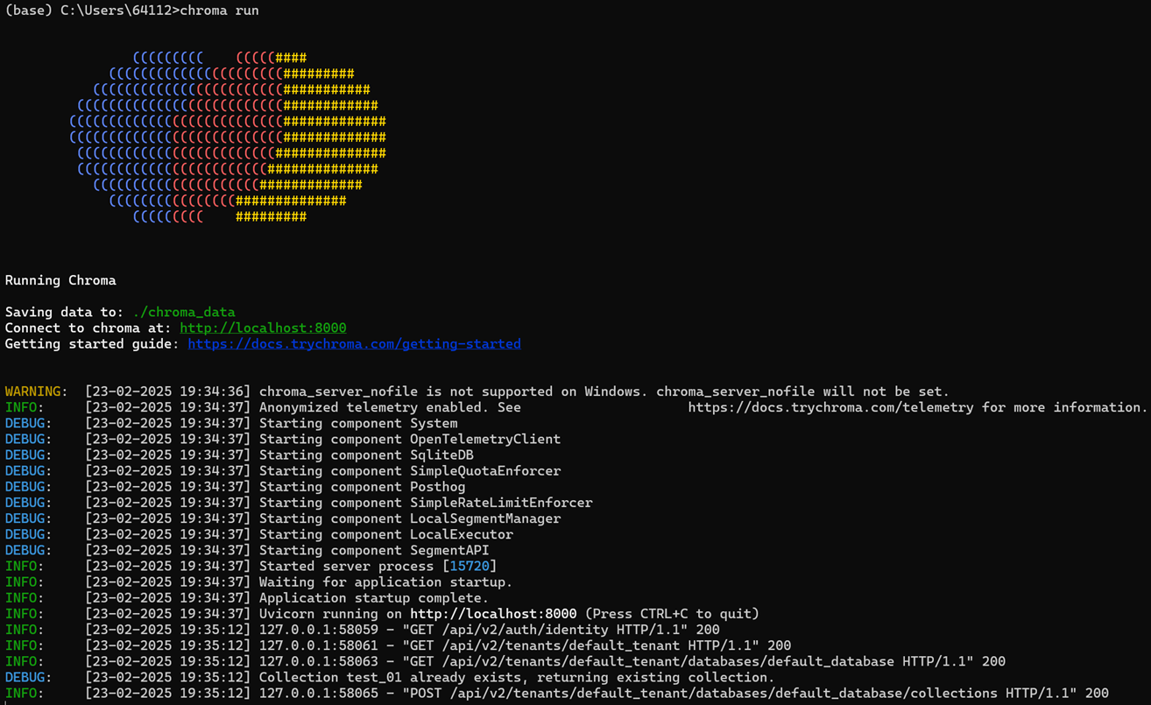Click the LocalSegmentManager component name
The height and width of the screenshot is (705, 1151).
click(x=485, y=518)
